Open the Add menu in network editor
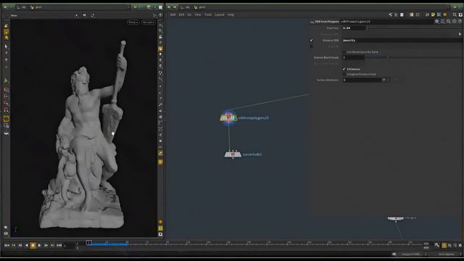Viewport: 464px width, 261px height. (x=173, y=14)
